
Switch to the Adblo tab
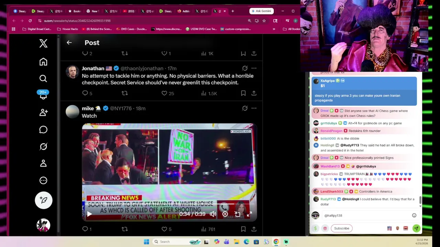[184, 11]
